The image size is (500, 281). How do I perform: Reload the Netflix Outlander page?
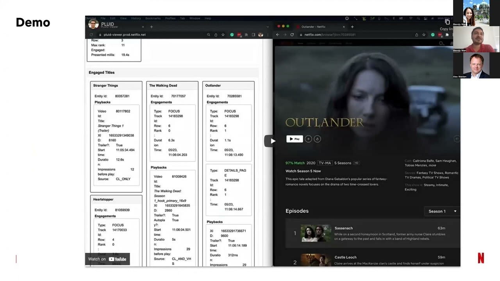pos(292,35)
